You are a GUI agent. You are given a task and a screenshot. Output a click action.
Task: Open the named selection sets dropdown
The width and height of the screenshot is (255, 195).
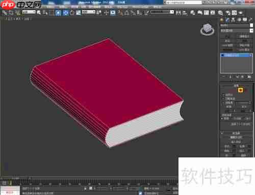162,12
